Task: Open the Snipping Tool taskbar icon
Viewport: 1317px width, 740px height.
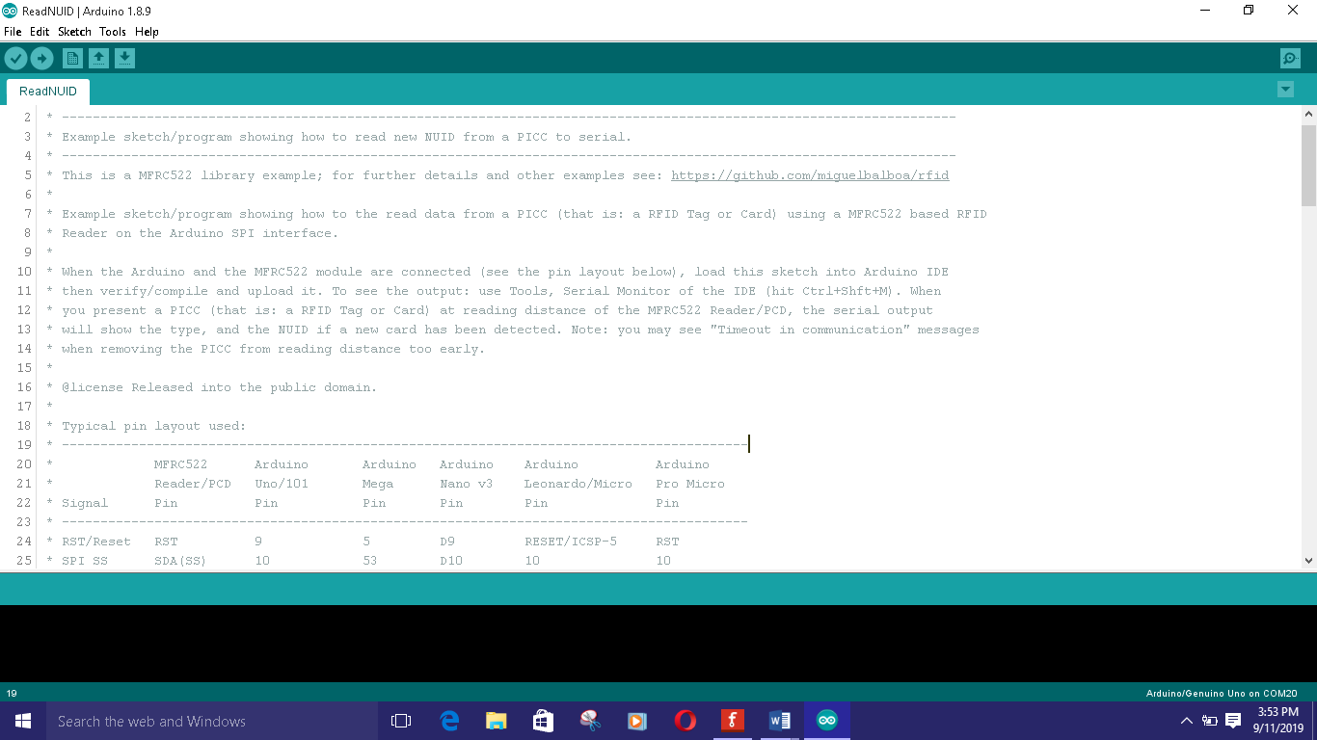Action: tap(590, 721)
